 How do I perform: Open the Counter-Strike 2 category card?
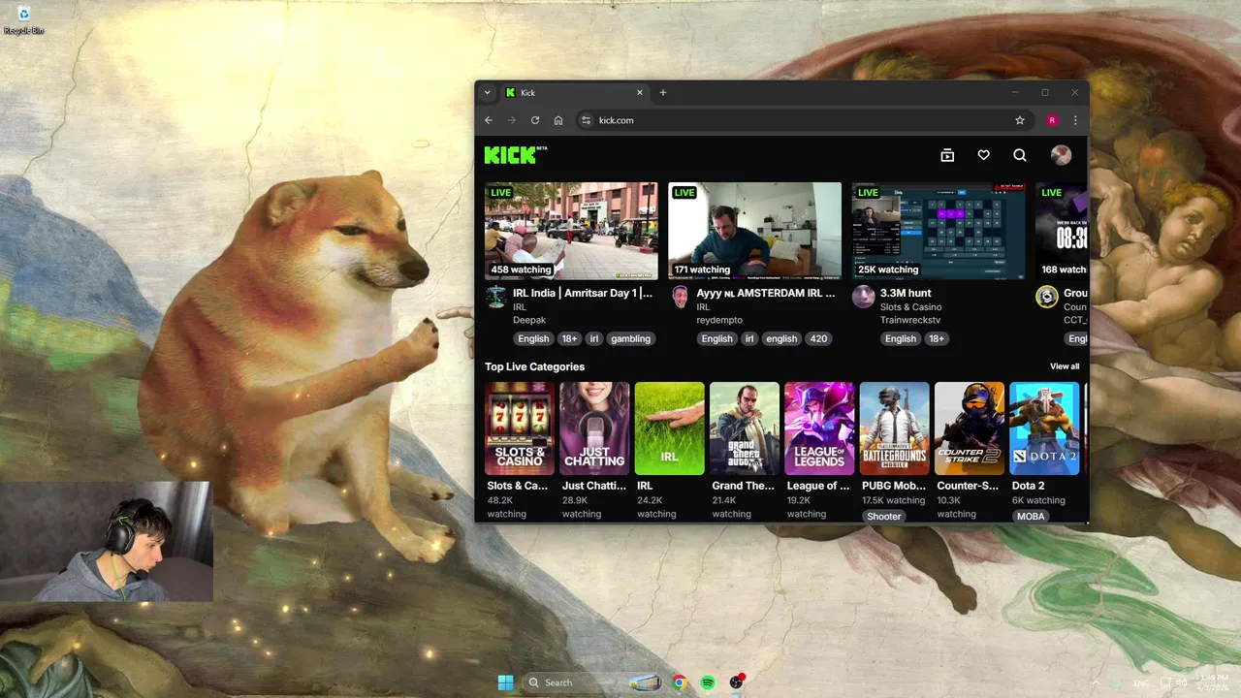[x=970, y=428]
